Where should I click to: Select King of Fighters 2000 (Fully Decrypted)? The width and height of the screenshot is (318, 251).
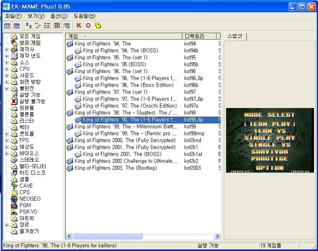coord(125,140)
